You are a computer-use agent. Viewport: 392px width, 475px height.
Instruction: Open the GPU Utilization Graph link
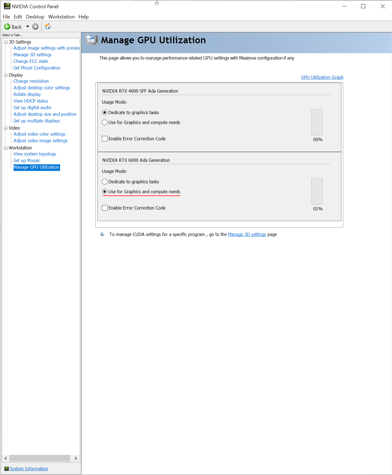coord(322,77)
